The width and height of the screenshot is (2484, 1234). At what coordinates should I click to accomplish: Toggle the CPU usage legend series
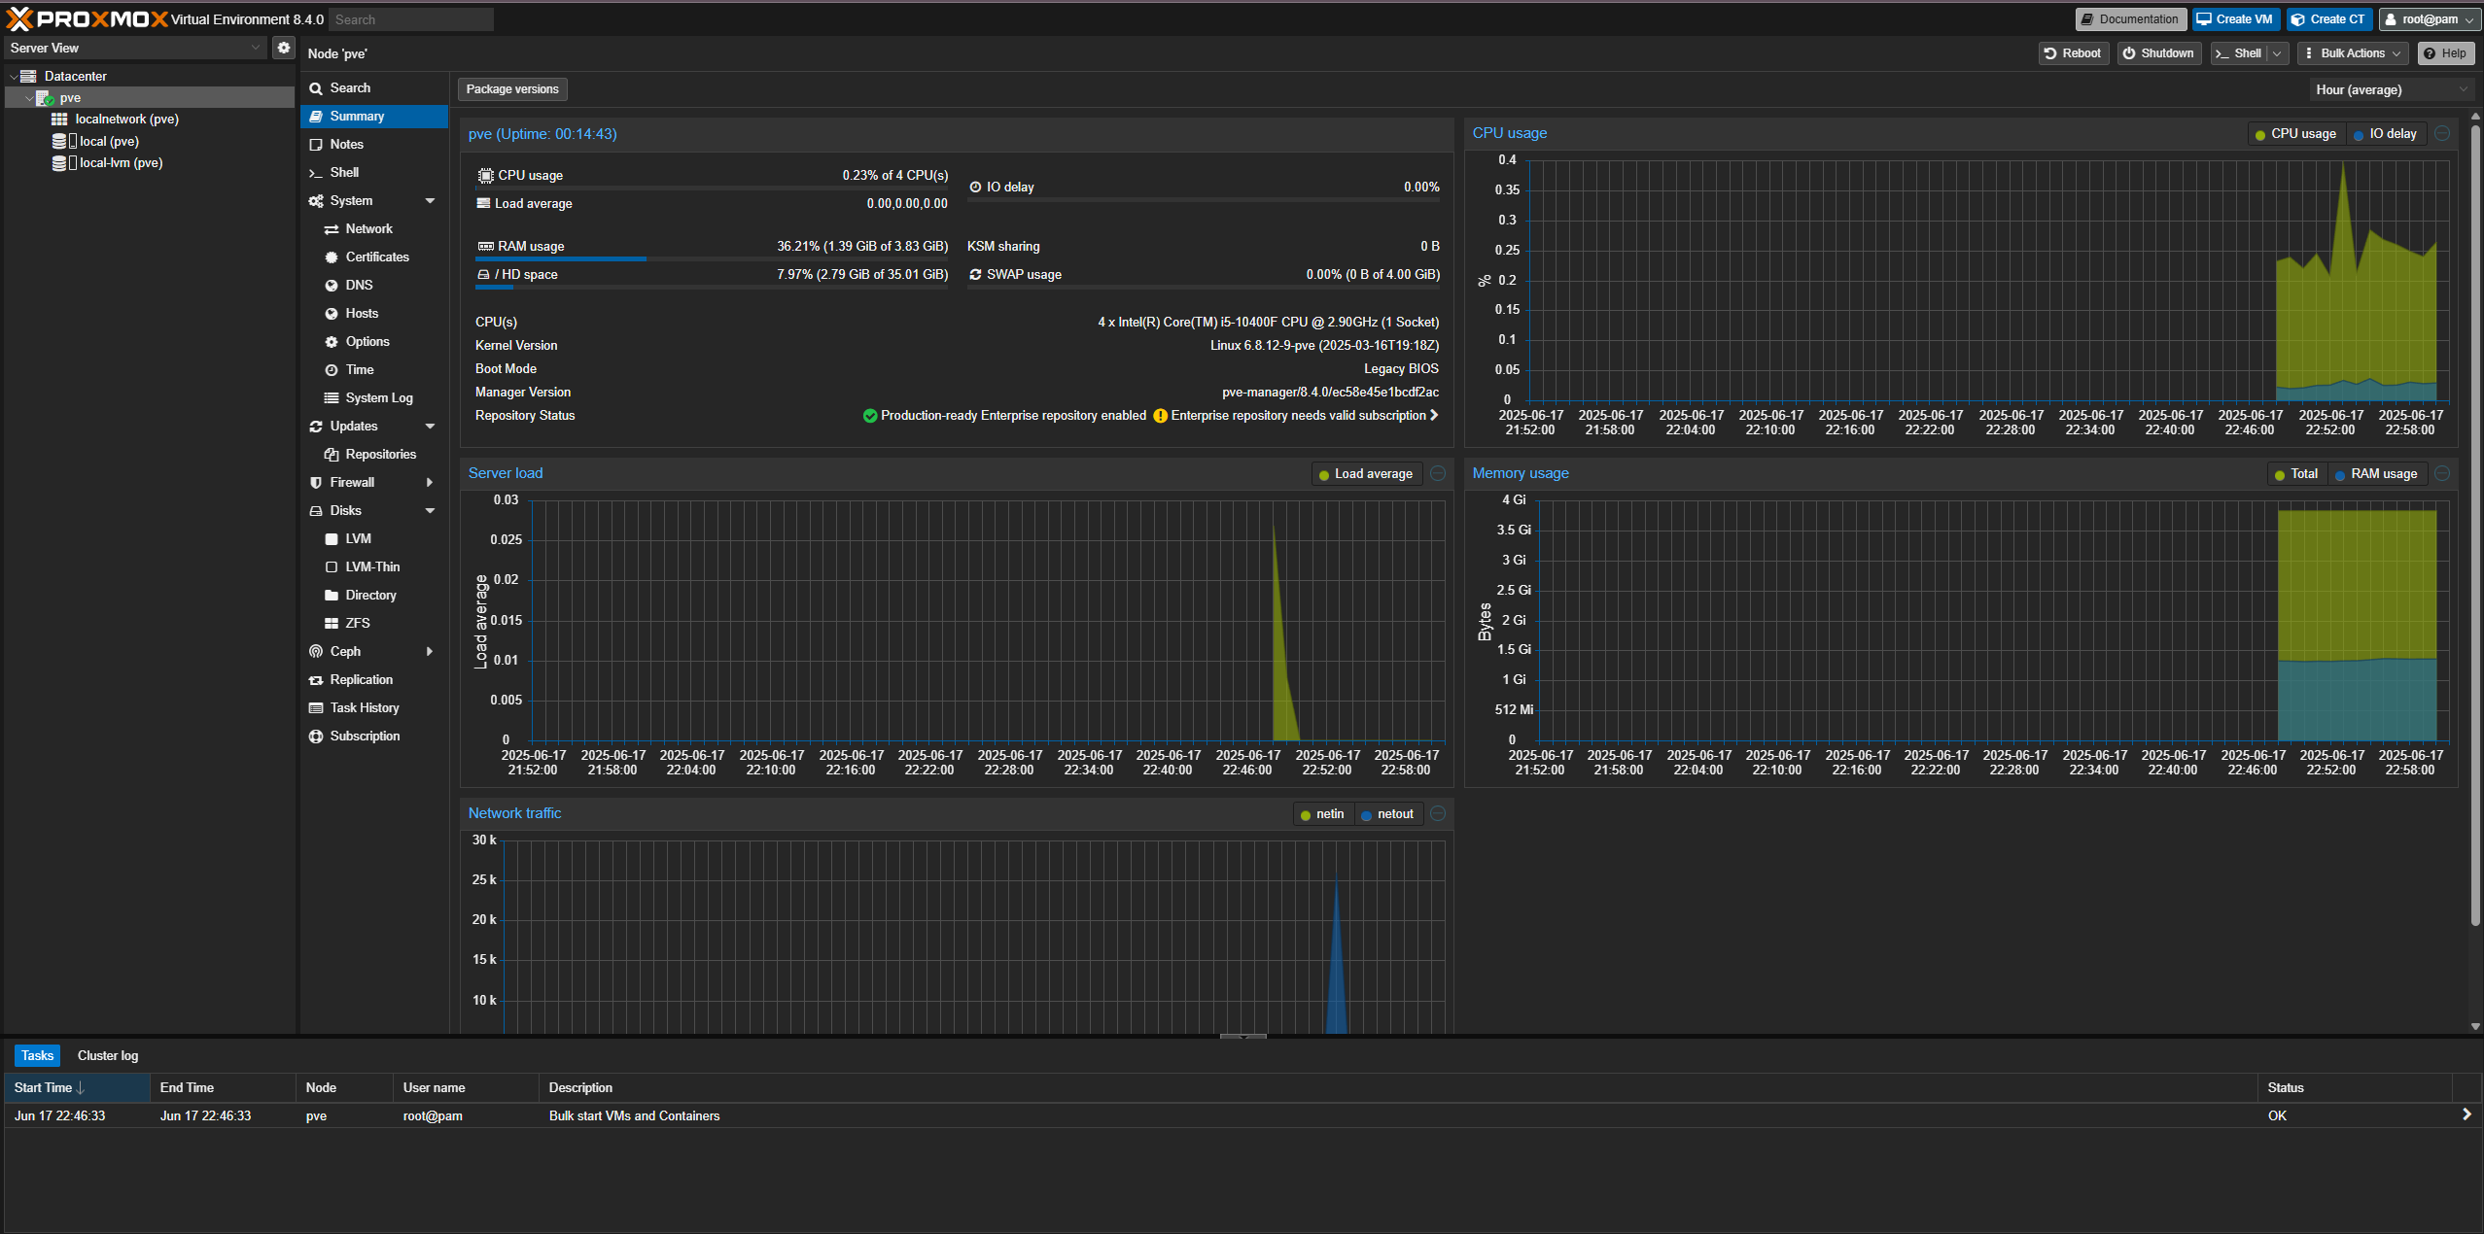coord(2295,134)
